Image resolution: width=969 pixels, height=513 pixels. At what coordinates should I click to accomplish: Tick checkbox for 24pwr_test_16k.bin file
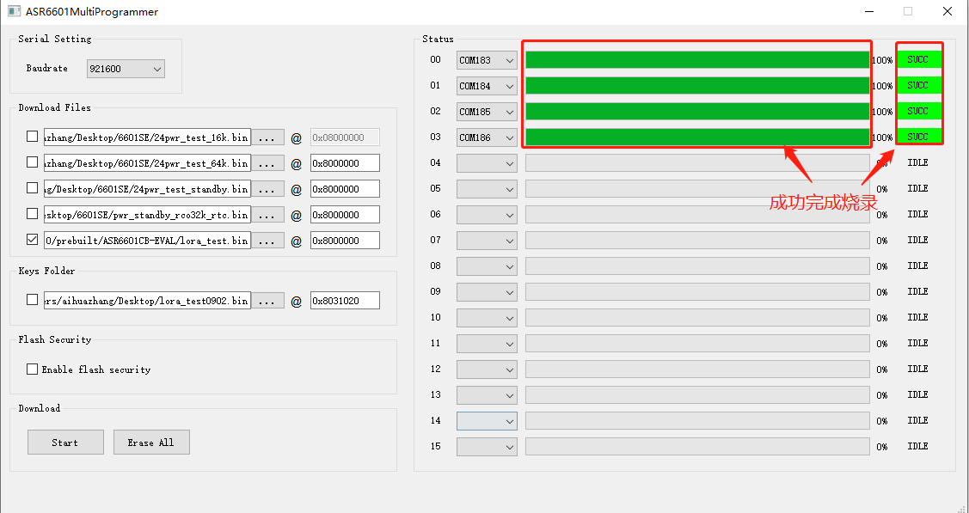click(32, 137)
